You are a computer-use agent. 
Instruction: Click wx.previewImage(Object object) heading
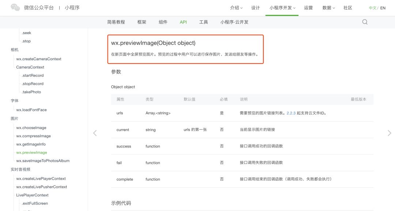(153, 43)
